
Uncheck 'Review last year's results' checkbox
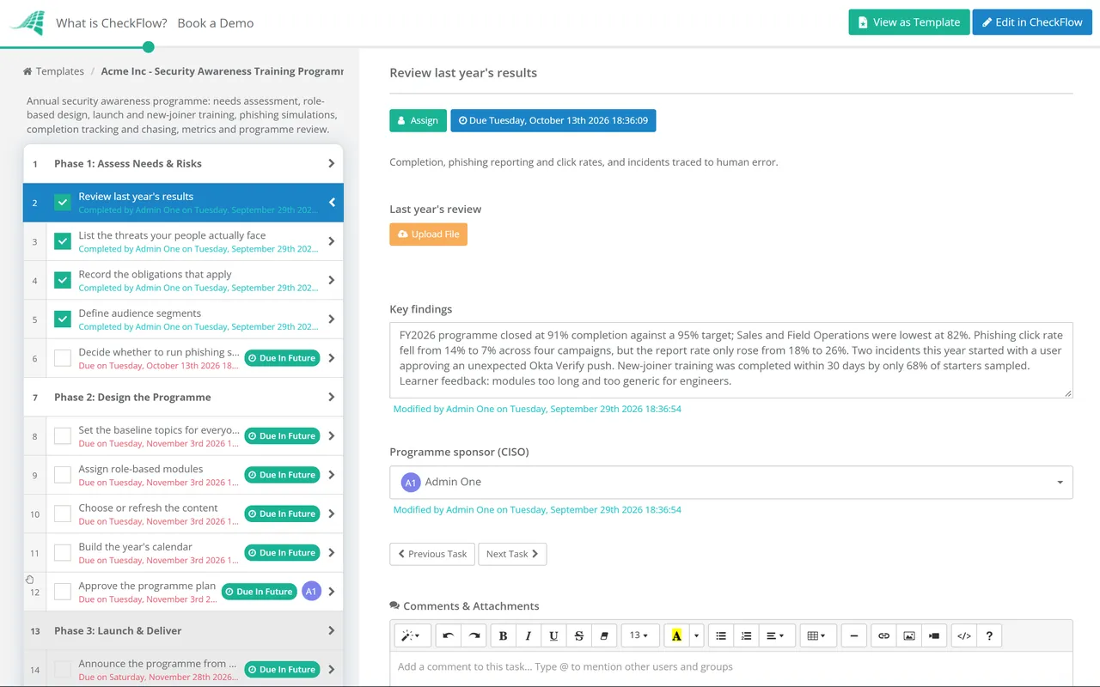coord(63,203)
